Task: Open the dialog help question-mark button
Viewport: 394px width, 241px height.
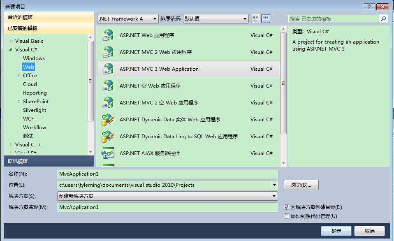Action: (369, 7)
